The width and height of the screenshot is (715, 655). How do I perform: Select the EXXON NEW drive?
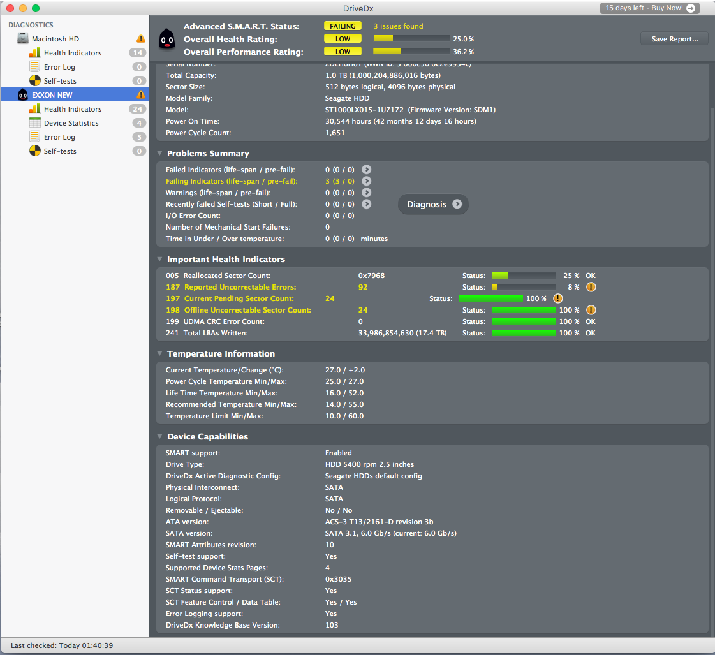pos(75,95)
